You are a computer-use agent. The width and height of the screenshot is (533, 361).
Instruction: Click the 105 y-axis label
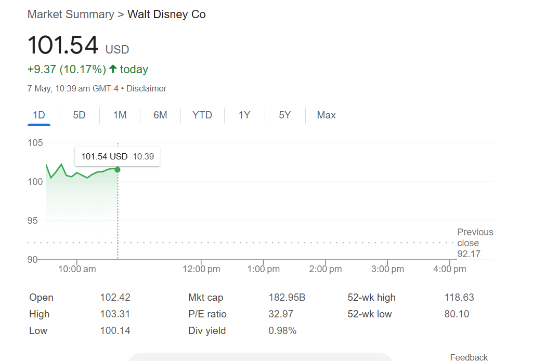click(x=35, y=143)
